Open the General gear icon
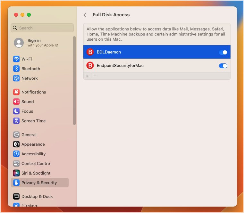Viewport: 244px width, 213px height. pyautogui.click(x=16, y=135)
